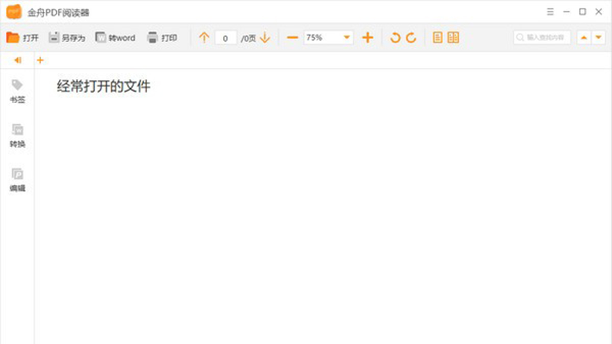Rotate the page counterclockwise
612x344 pixels.
point(395,38)
